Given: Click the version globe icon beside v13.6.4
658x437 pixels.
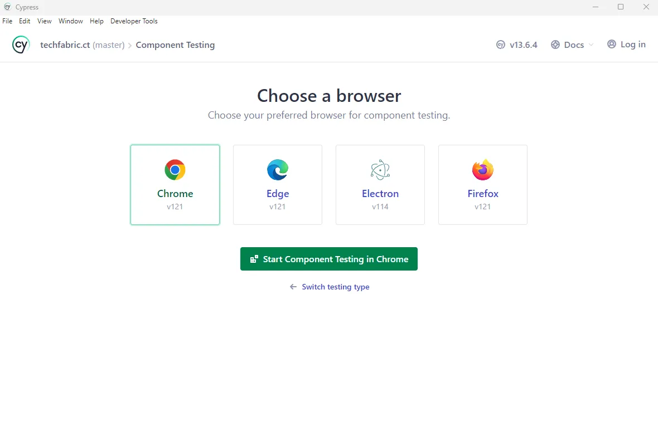Looking at the screenshot, I should 500,45.
